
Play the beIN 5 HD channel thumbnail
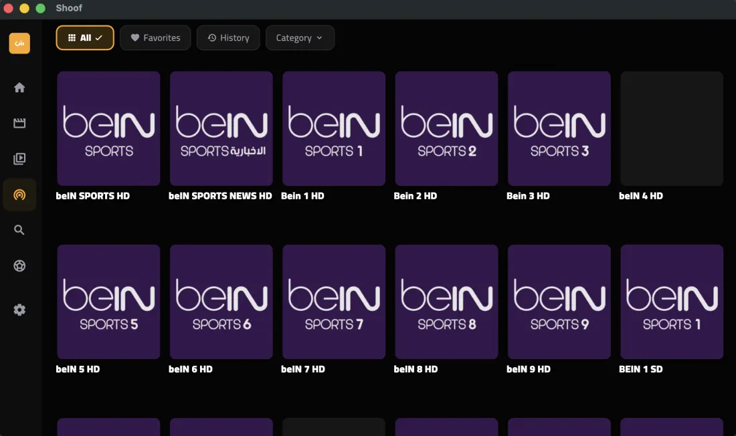point(108,302)
